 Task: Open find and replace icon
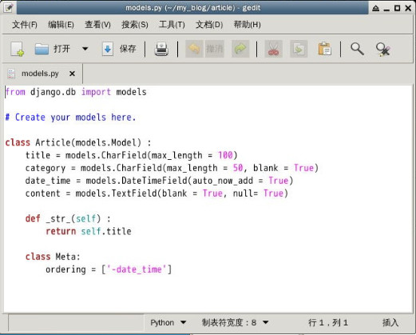tap(383, 50)
